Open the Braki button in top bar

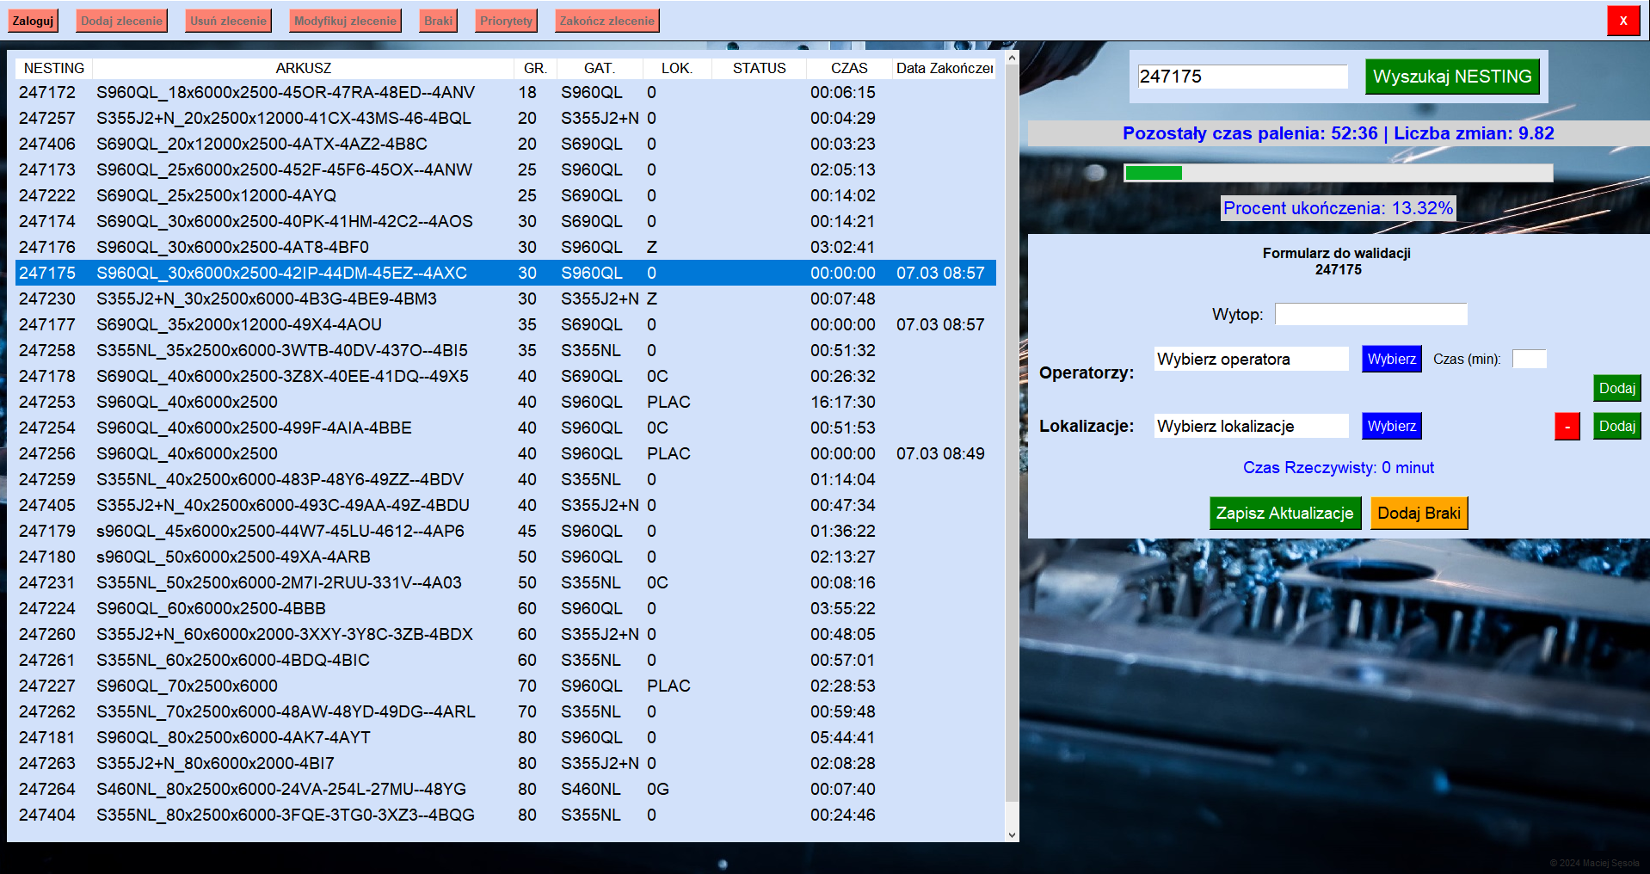pos(438,21)
